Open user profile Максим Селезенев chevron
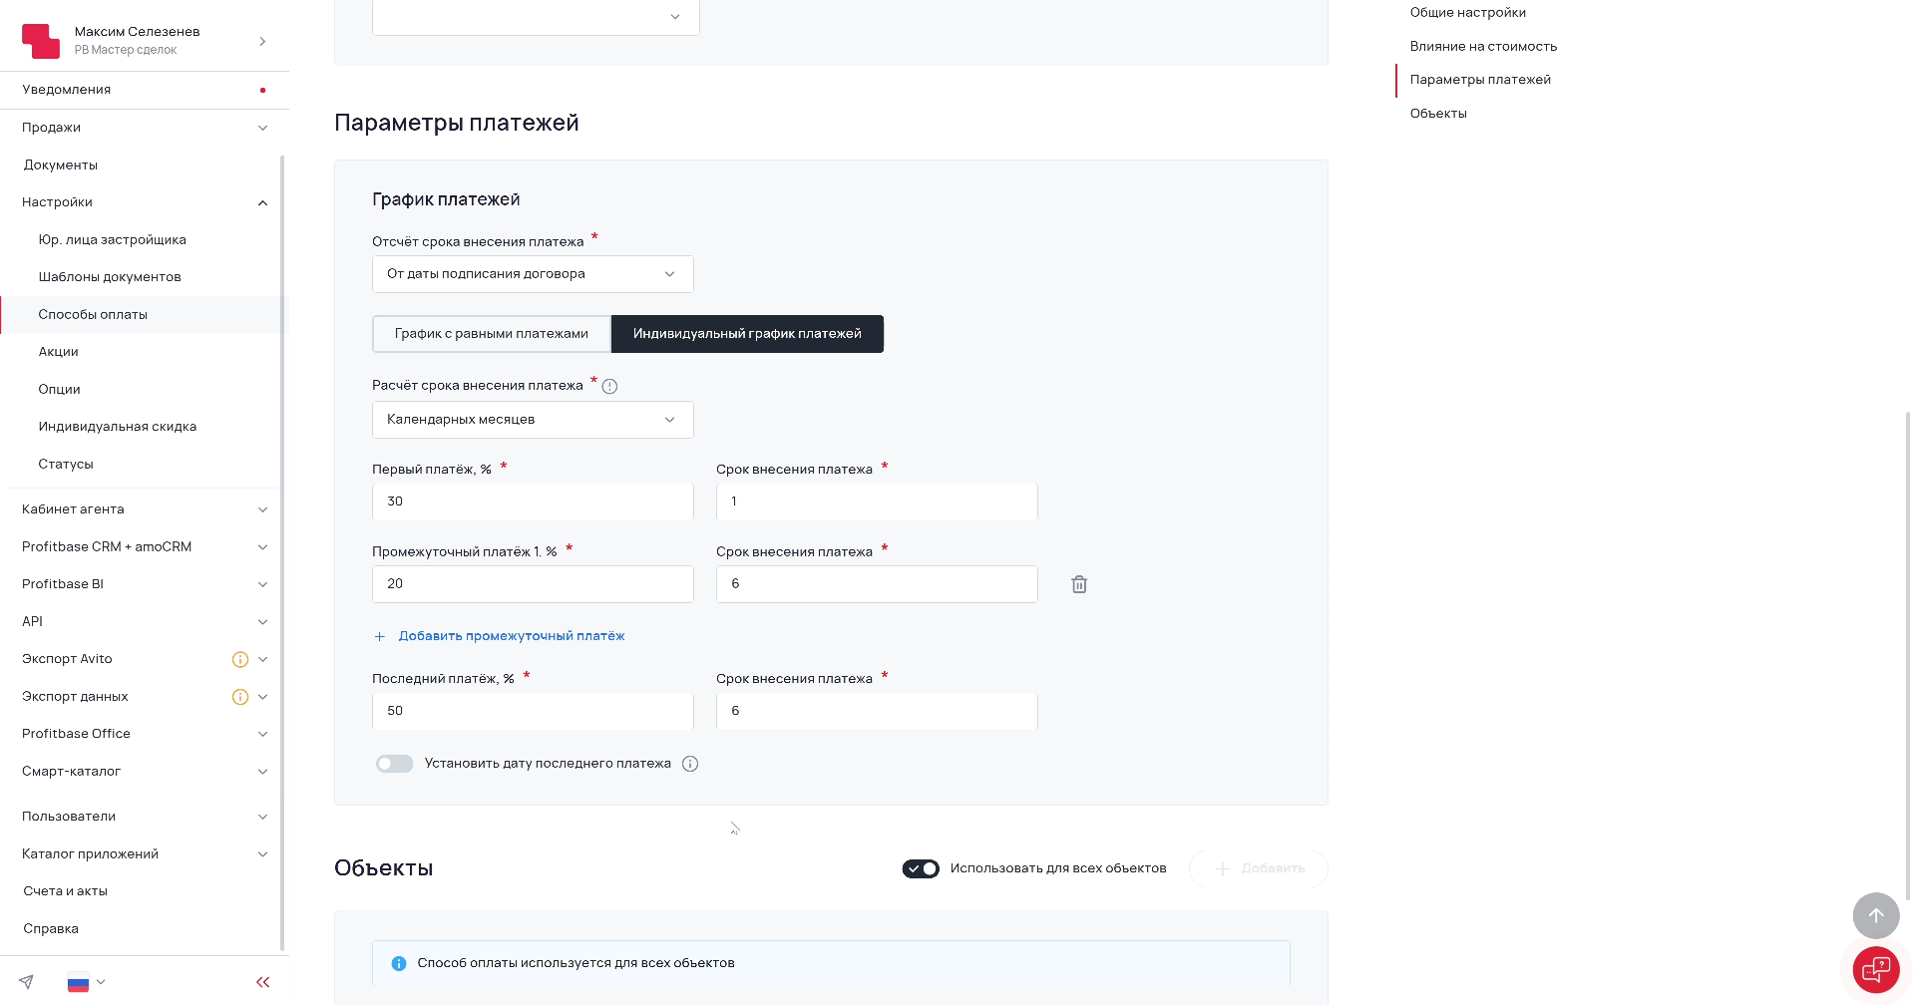The height and width of the screenshot is (1005, 1913). tap(262, 41)
